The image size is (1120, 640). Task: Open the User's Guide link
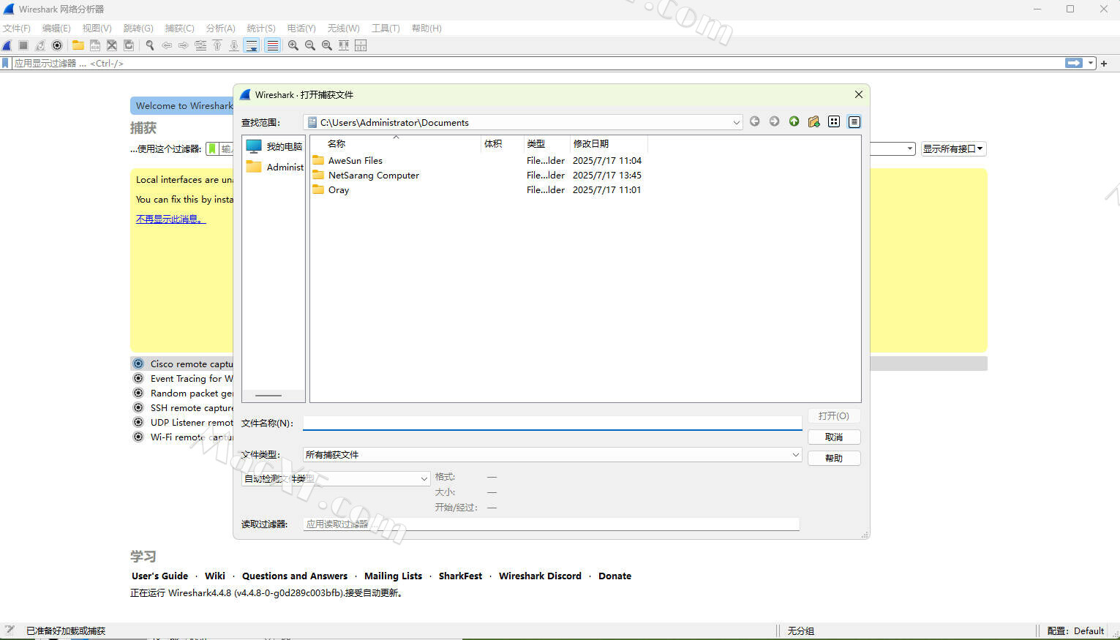point(159,576)
